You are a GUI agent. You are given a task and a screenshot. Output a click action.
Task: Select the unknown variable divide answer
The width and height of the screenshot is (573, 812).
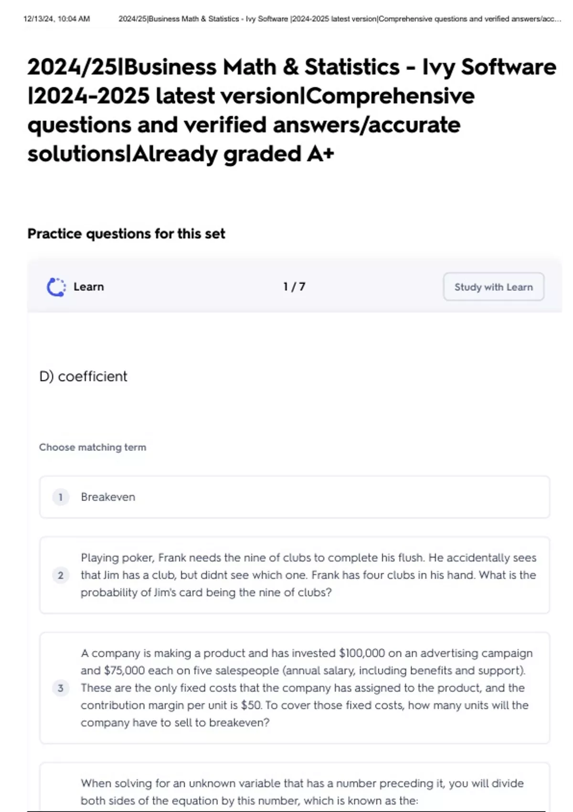point(295,788)
